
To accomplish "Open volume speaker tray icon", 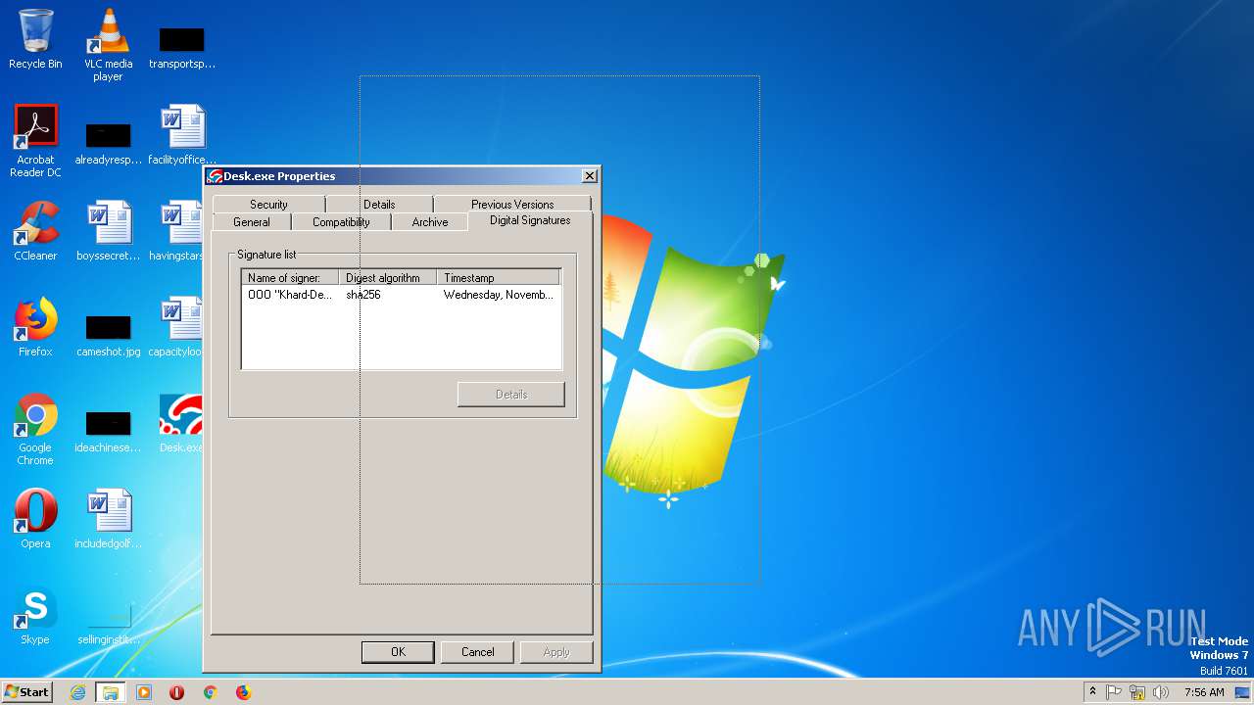I will pos(1161,692).
